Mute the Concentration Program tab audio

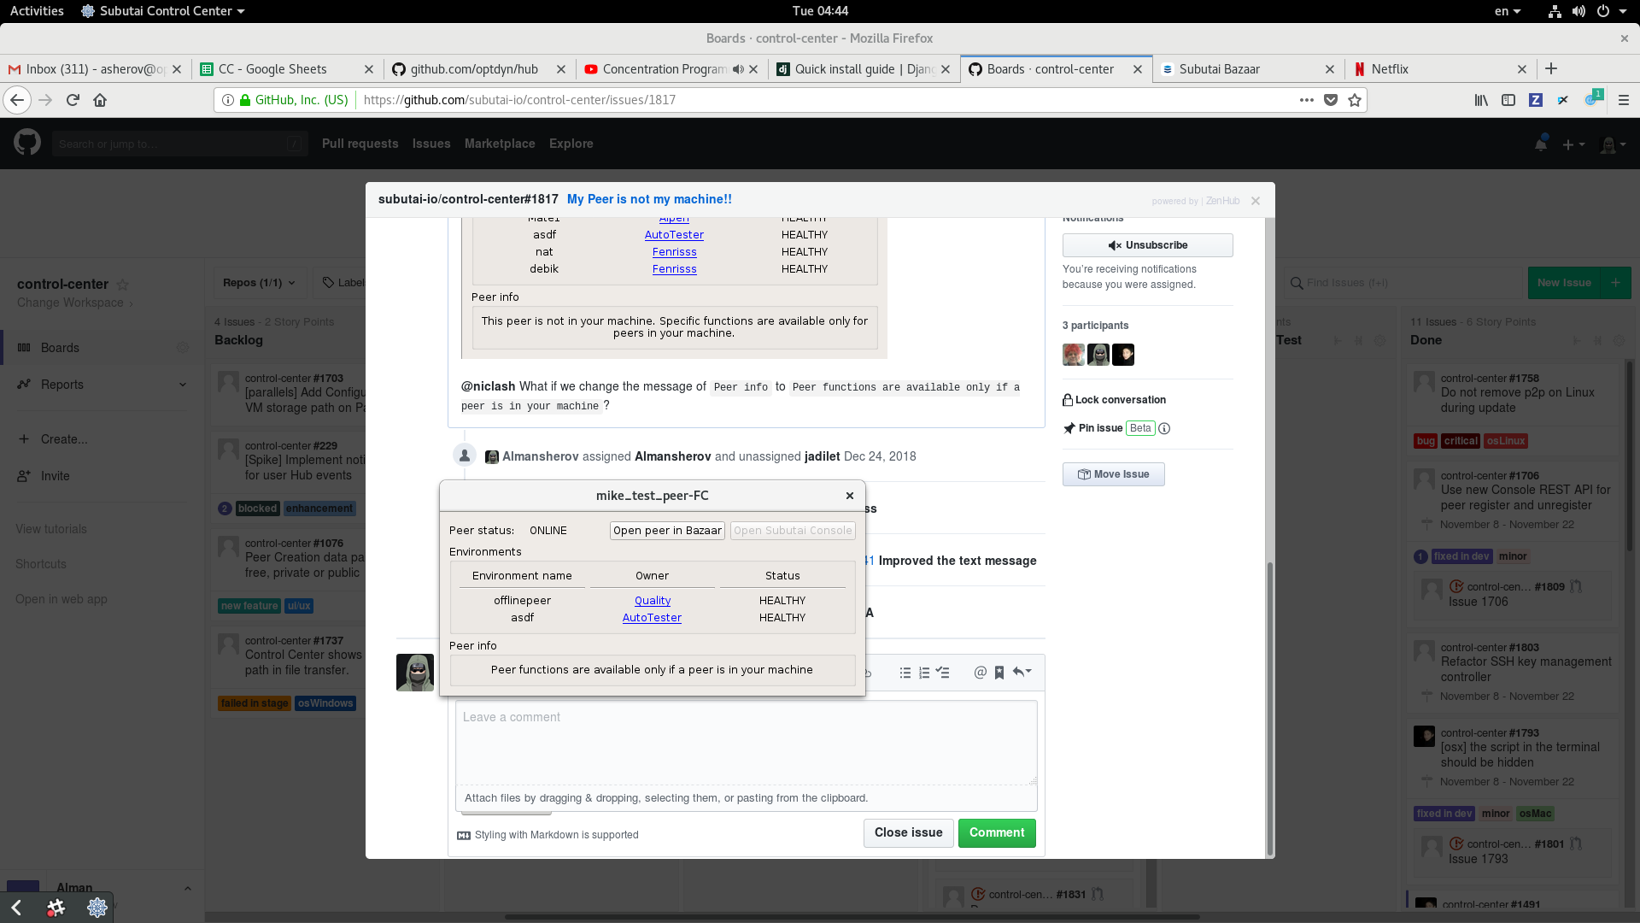[738, 69]
